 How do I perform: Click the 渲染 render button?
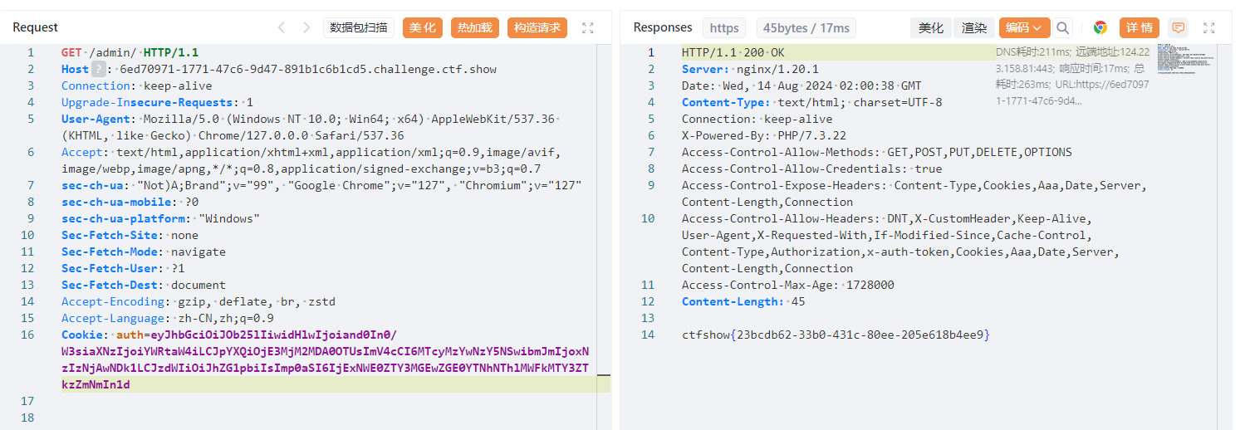click(x=974, y=27)
